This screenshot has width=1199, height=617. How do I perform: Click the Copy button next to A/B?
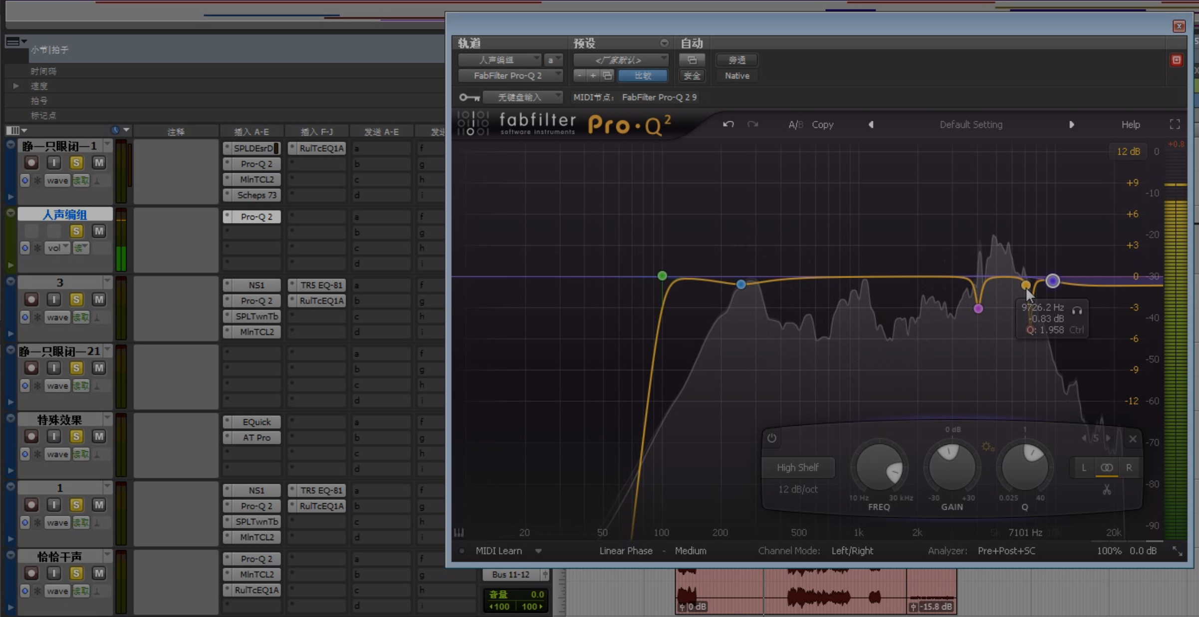click(822, 125)
